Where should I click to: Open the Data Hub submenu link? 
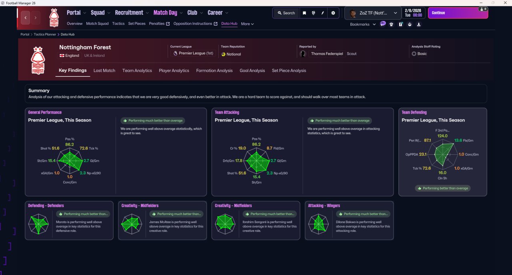click(229, 24)
